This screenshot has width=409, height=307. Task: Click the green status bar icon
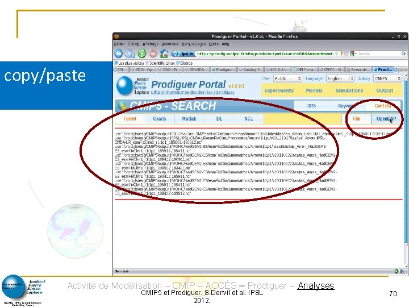click(x=397, y=271)
